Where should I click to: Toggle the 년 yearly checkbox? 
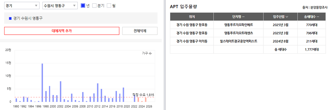pyautogui.click(x=83, y=6)
